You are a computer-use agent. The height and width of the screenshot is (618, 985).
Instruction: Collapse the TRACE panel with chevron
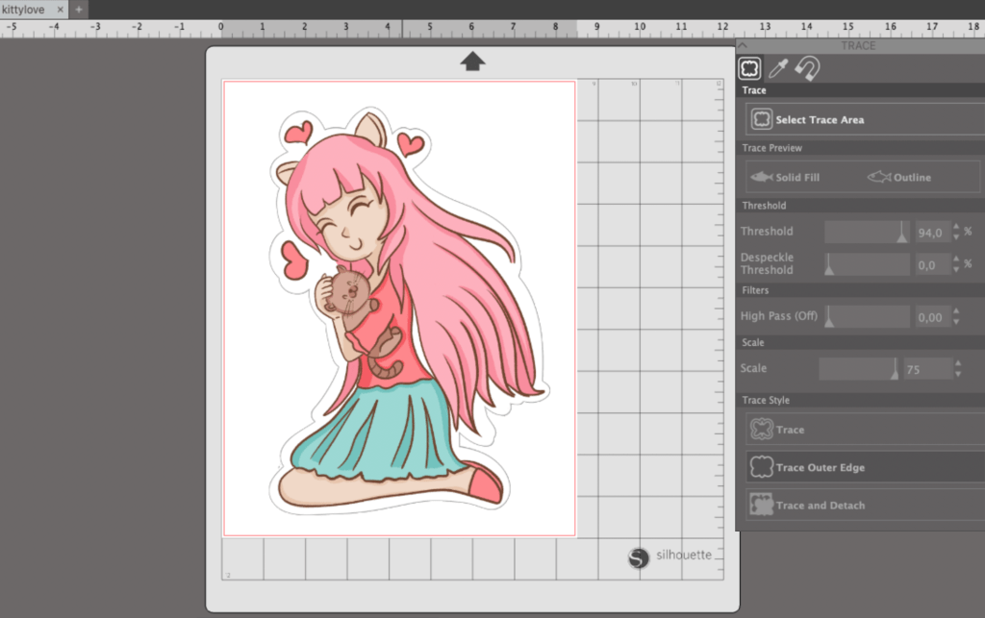pyautogui.click(x=743, y=45)
